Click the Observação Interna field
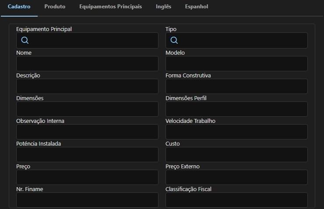 click(x=87, y=132)
